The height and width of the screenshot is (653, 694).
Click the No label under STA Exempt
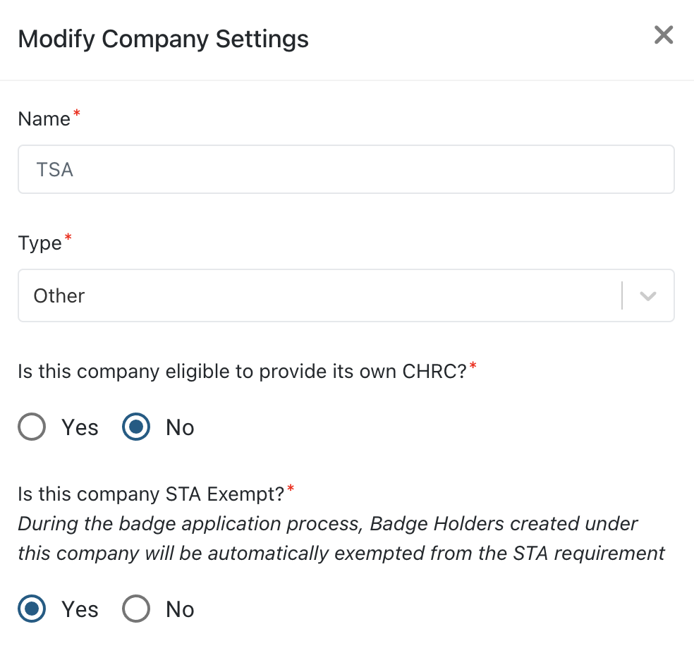click(x=180, y=609)
